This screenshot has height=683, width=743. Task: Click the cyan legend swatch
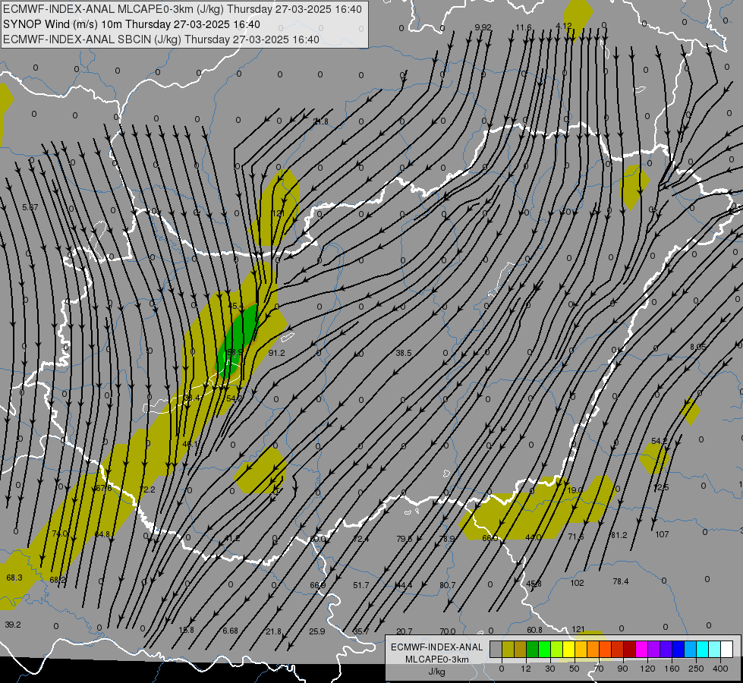click(702, 649)
